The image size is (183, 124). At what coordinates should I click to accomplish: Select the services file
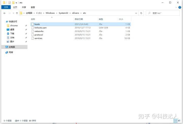coord(81,38)
